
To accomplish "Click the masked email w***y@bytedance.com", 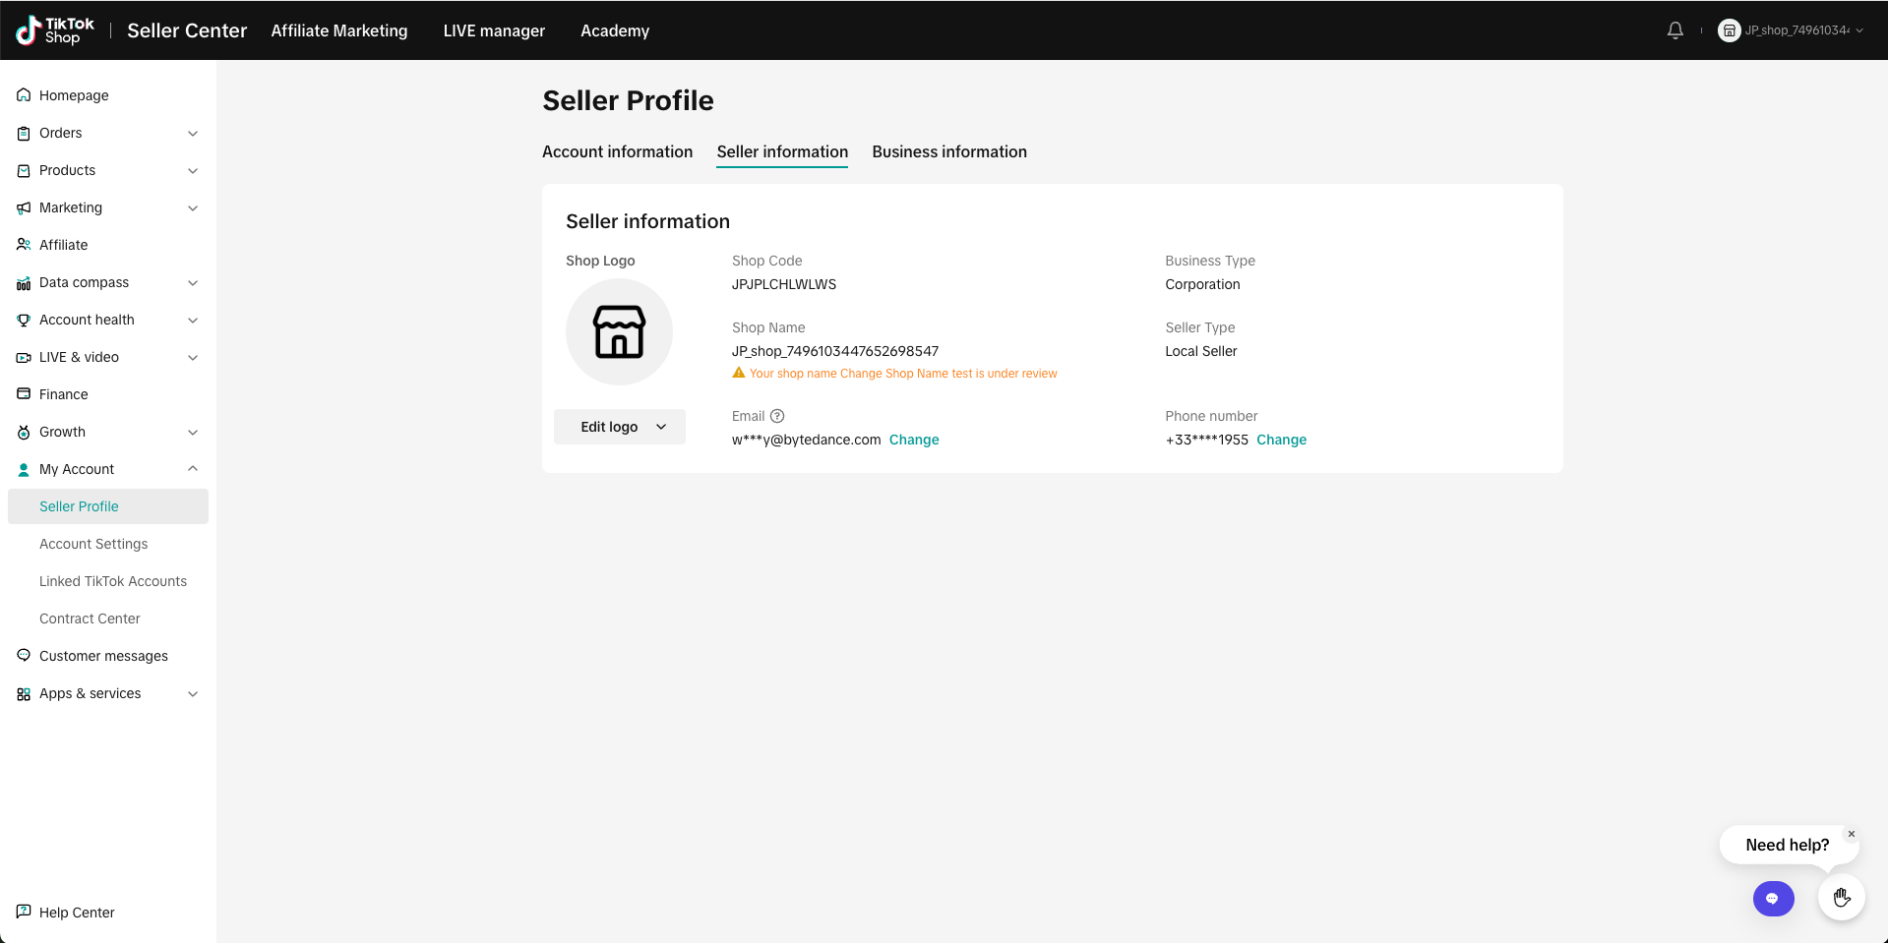I will pyautogui.click(x=807, y=440).
